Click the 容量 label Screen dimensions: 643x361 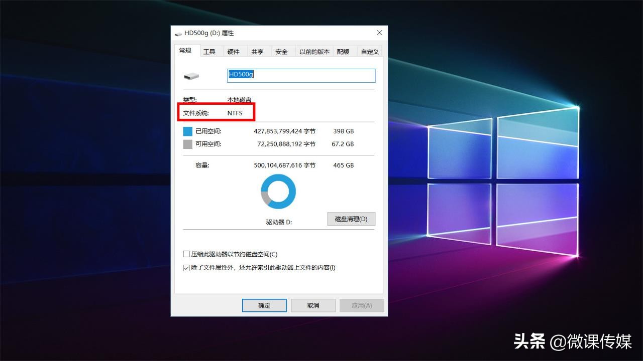pos(202,165)
